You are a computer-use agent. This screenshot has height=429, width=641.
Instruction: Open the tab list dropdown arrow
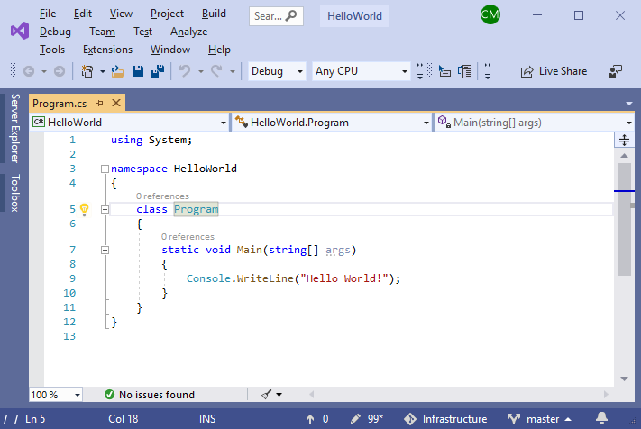(x=629, y=104)
